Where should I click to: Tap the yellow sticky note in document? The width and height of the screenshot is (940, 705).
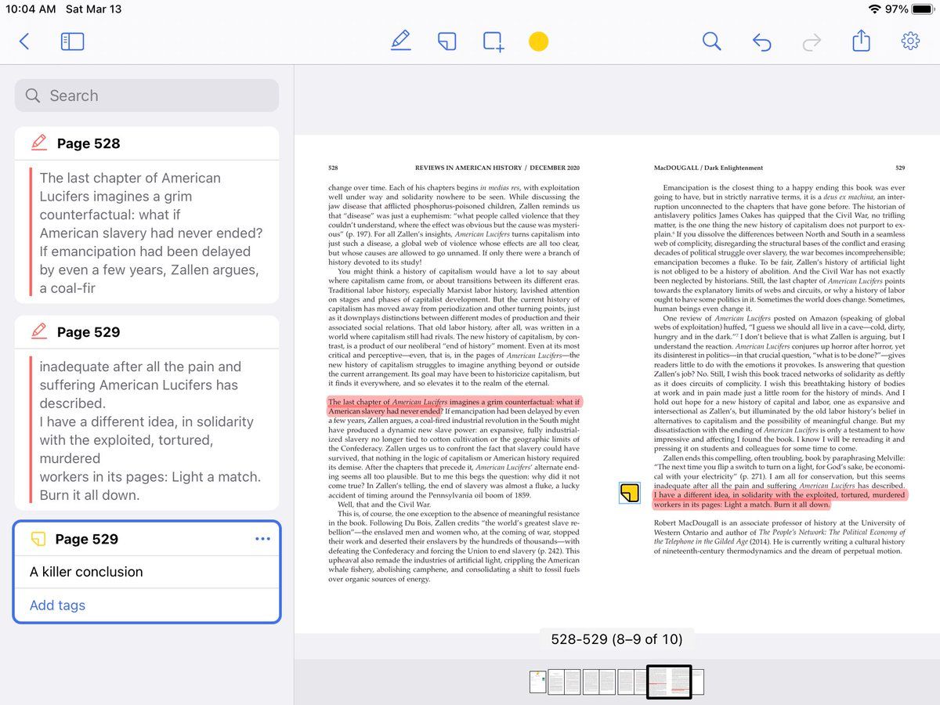click(x=629, y=493)
